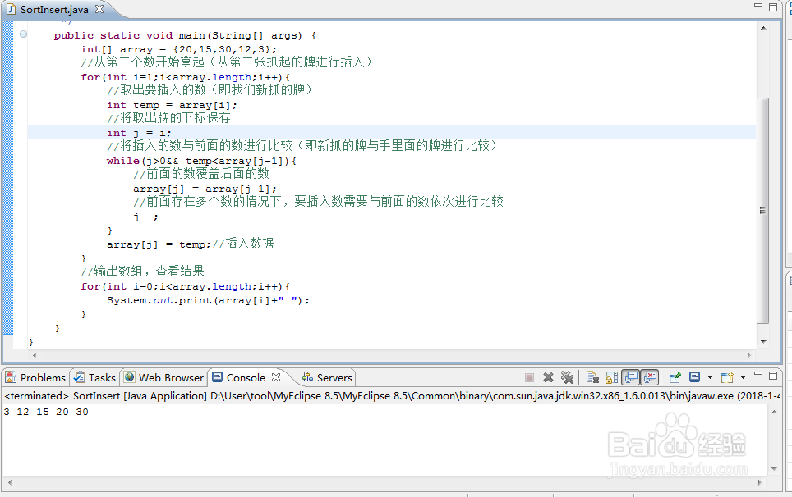Click the disabled Terminate button in Console
792x497 pixels.
529,377
